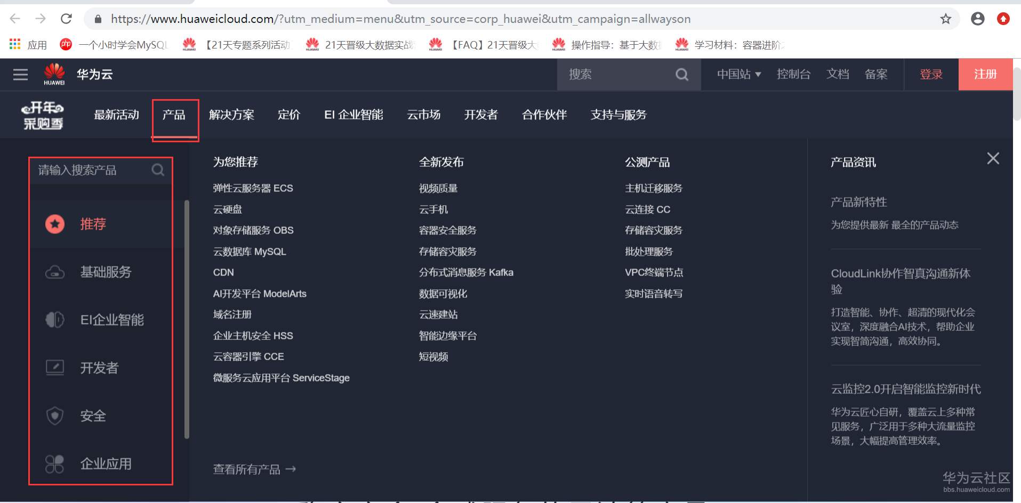The height and width of the screenshot is (503, 1021).
Task: Close the product menu panel
Action: pos(993,158)
